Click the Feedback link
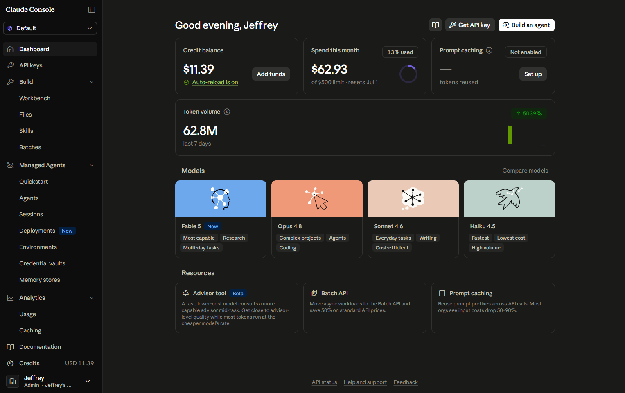This screenshot has height=393, width=625. click(x=406, y=382)
